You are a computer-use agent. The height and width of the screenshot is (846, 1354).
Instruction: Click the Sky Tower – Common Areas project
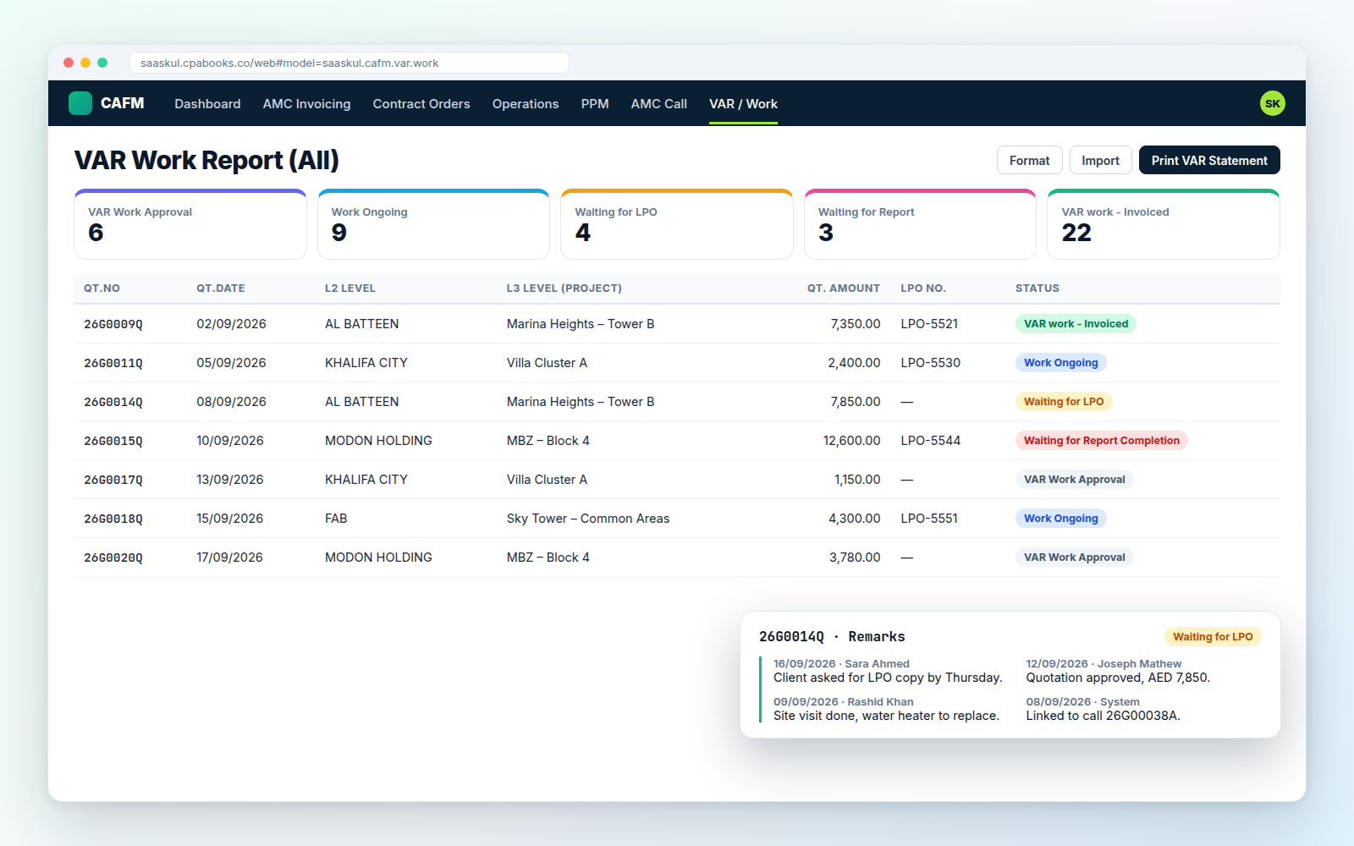click(x=588, y=519)
